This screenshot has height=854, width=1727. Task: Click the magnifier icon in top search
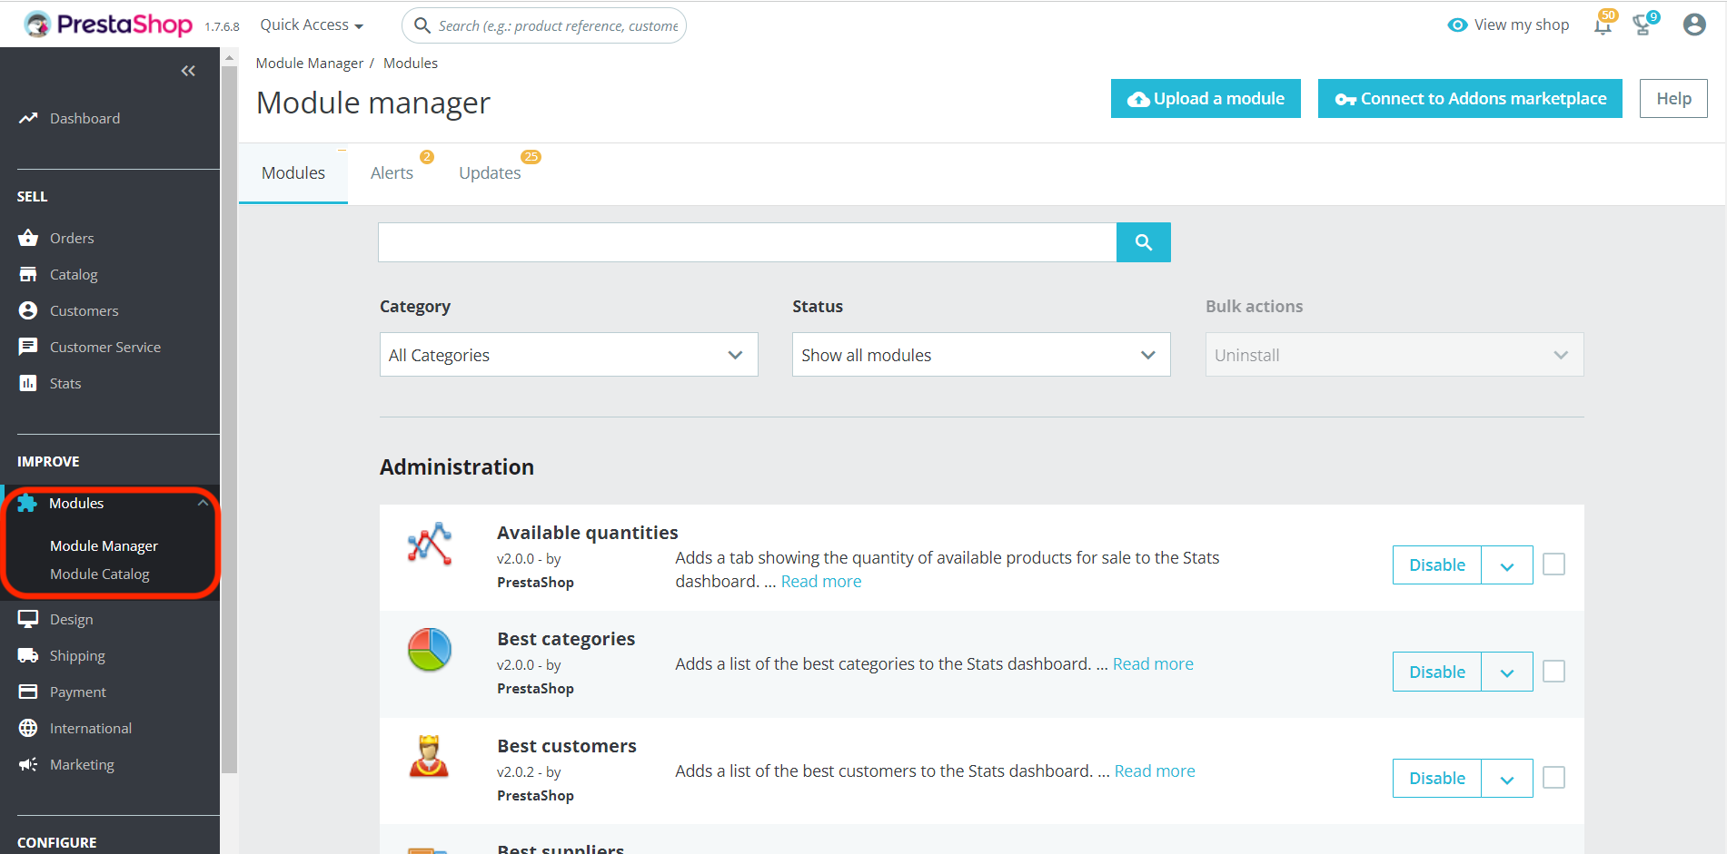pyautogui.click(x=422, y=25)
